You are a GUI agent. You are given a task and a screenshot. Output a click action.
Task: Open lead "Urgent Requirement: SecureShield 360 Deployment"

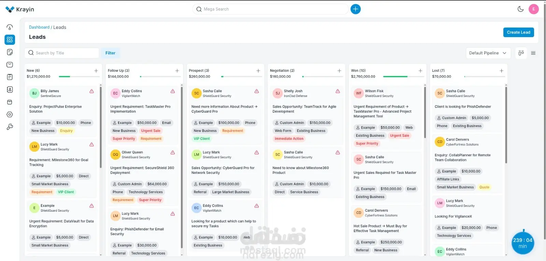142,170
